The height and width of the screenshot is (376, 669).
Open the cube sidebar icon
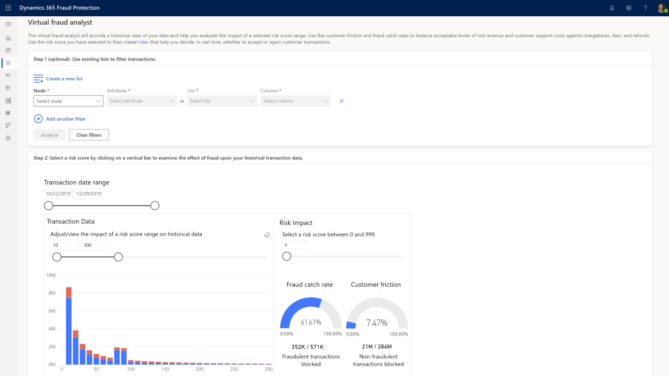pyautogui.click(x=8, y=88)
